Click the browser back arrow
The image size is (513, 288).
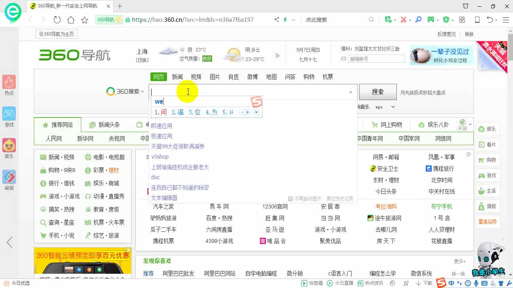30,20
